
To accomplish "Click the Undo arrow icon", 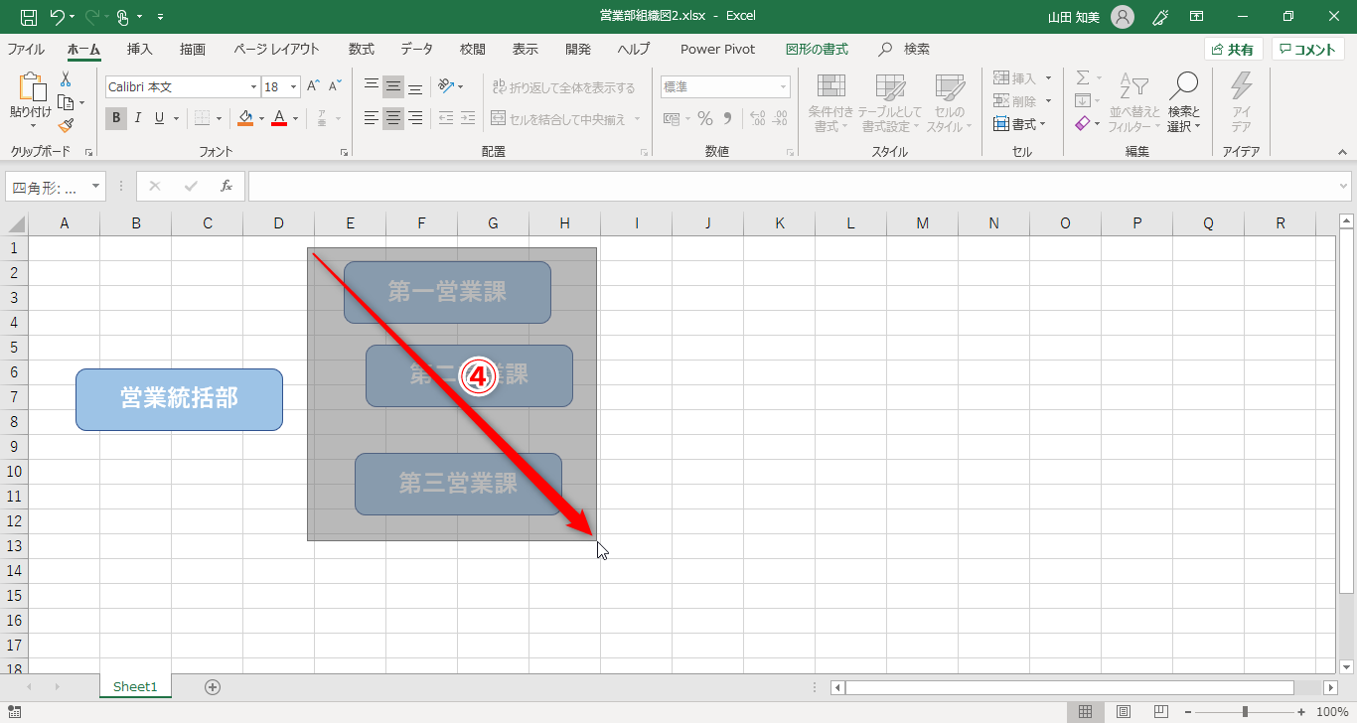I will click(x=57, y=17).
